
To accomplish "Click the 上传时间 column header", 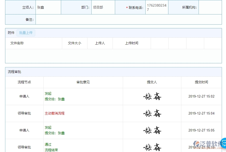I will [131, 43].
